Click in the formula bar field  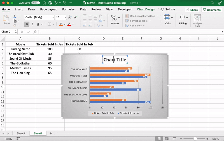130,32
